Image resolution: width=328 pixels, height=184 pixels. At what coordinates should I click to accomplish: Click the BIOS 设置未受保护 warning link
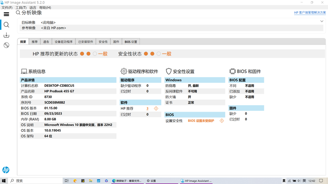coord(203,121)
